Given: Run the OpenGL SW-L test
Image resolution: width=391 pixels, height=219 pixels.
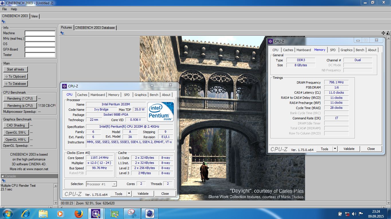Looking at the screenshot, I should click(16, 132).
